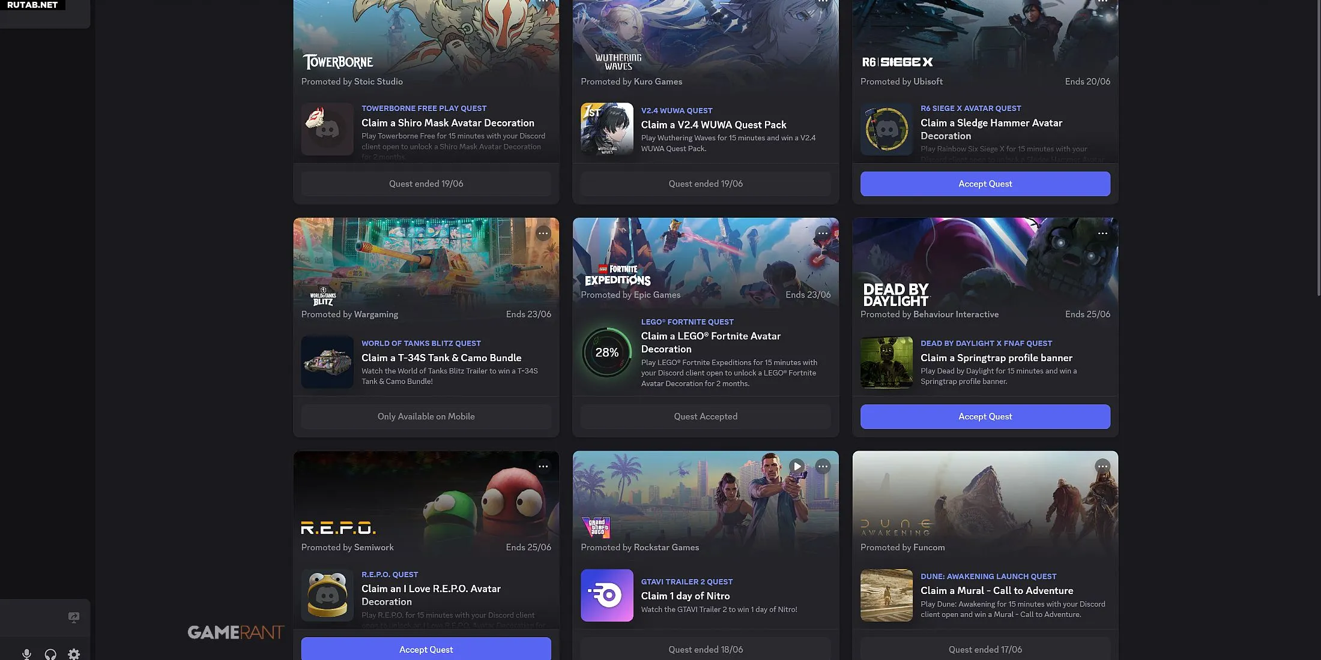Click Quest Accepted on LEGO Fortnite card
The width and height of the screenshot is (1321, 660).
(706, 416)
